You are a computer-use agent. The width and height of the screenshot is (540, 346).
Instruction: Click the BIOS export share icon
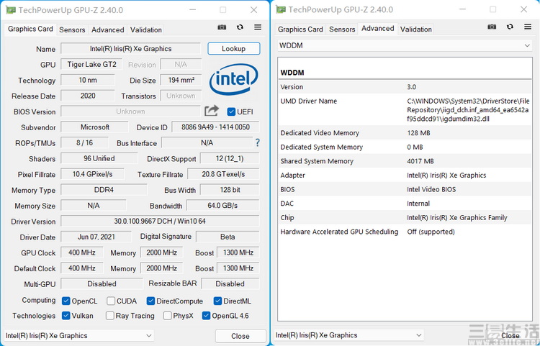(x=212, y=111)
